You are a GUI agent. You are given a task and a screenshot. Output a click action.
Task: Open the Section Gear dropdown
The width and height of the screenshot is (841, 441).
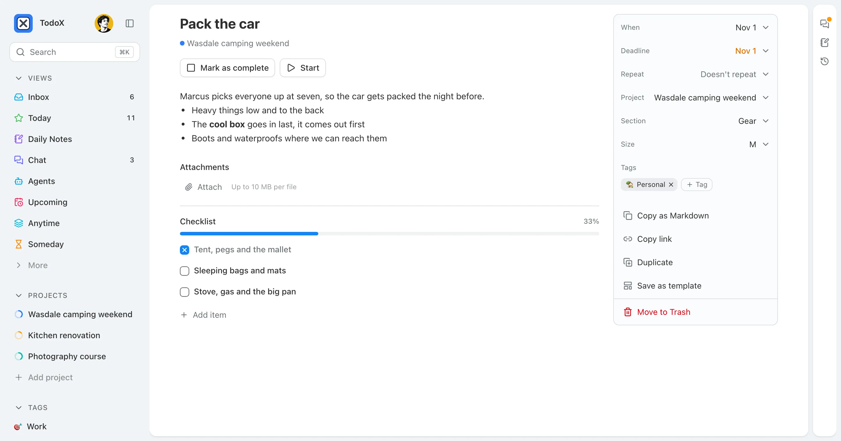click(x=753, y=121)
